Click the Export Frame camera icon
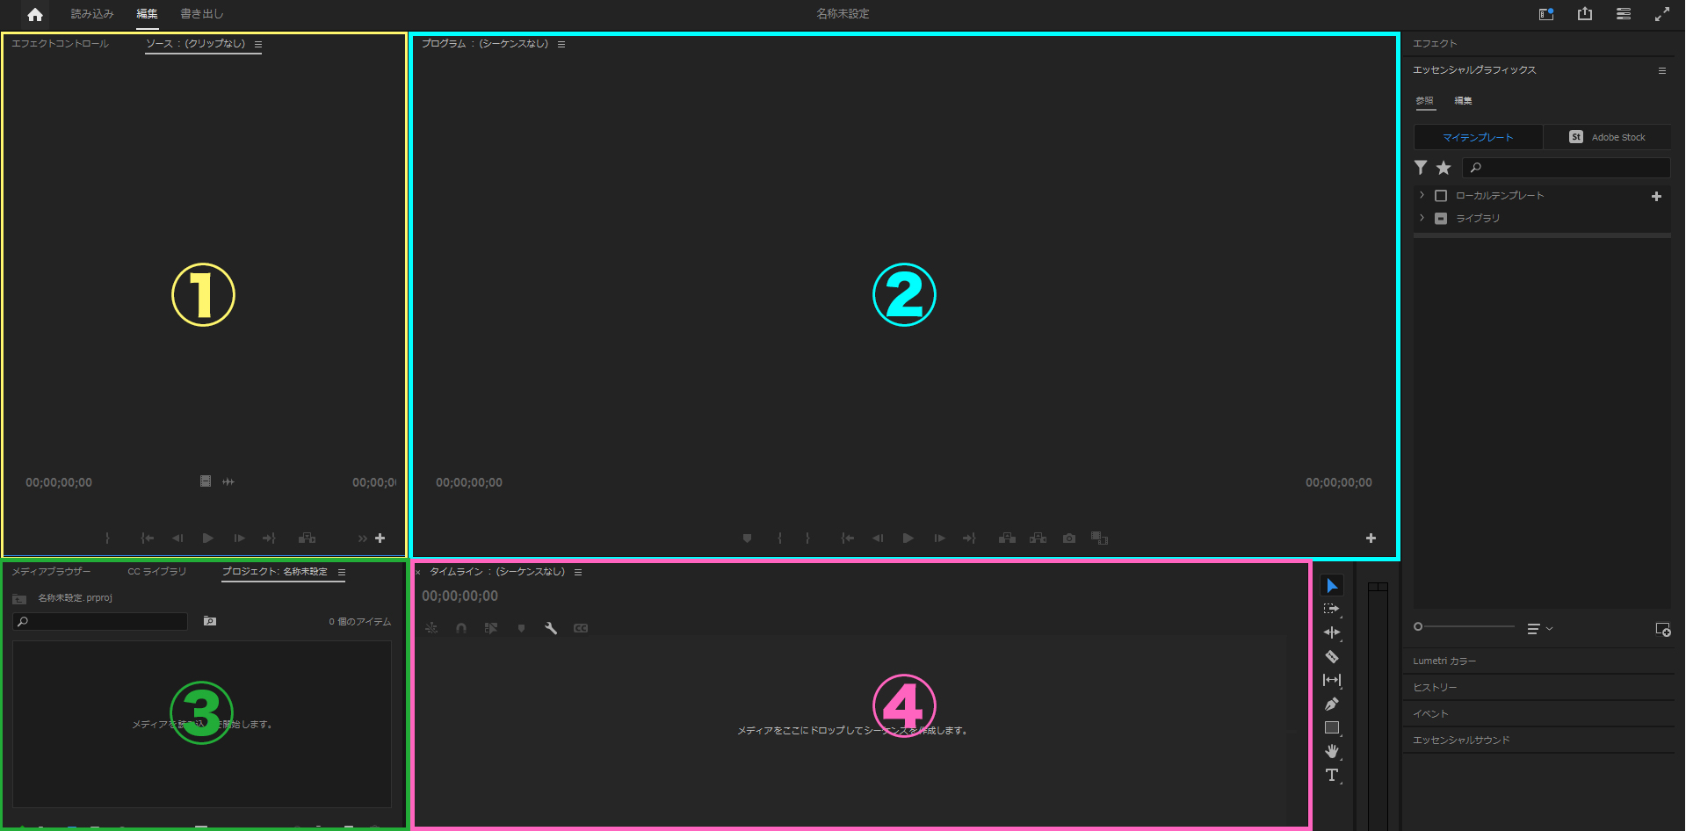Viewport: 1686px width, 831px height. pos(1068,538)
